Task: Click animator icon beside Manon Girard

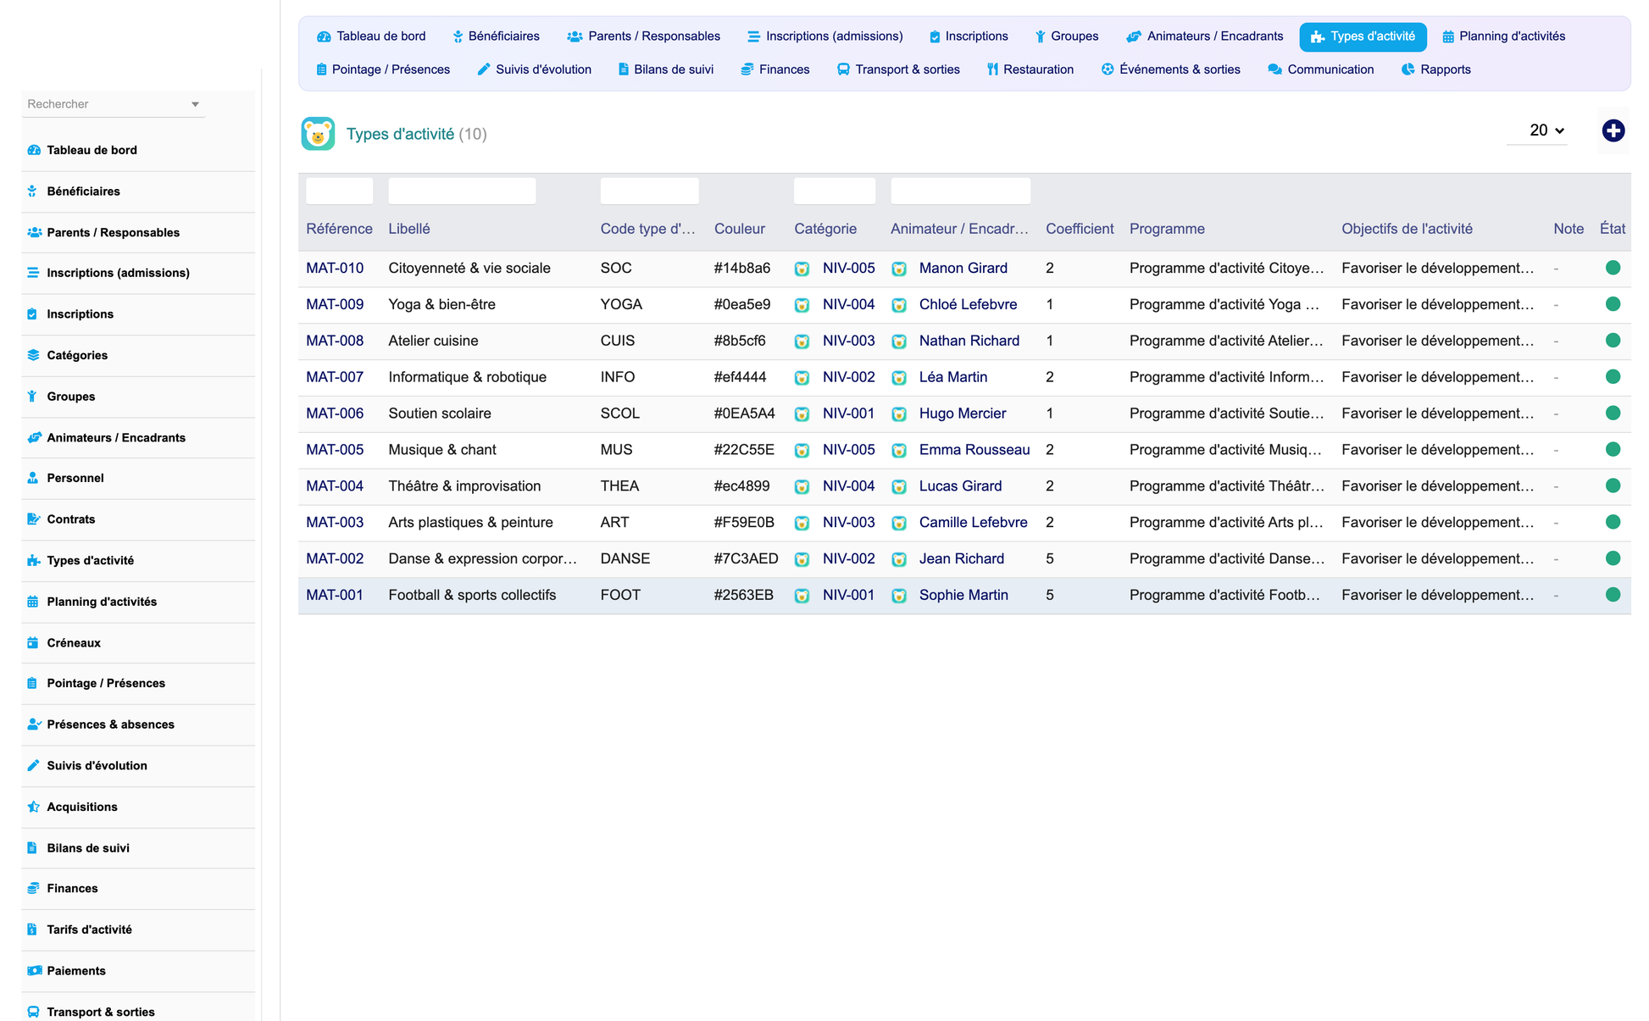Action: 899,269
